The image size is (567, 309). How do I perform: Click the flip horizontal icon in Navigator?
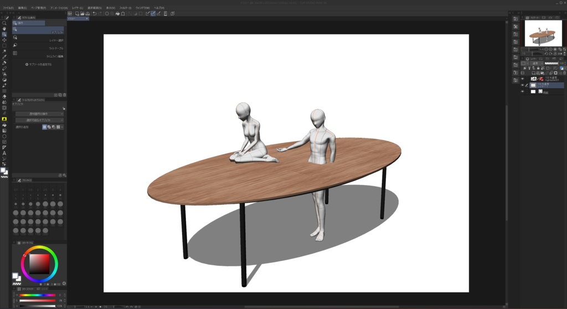click(560, 54)
